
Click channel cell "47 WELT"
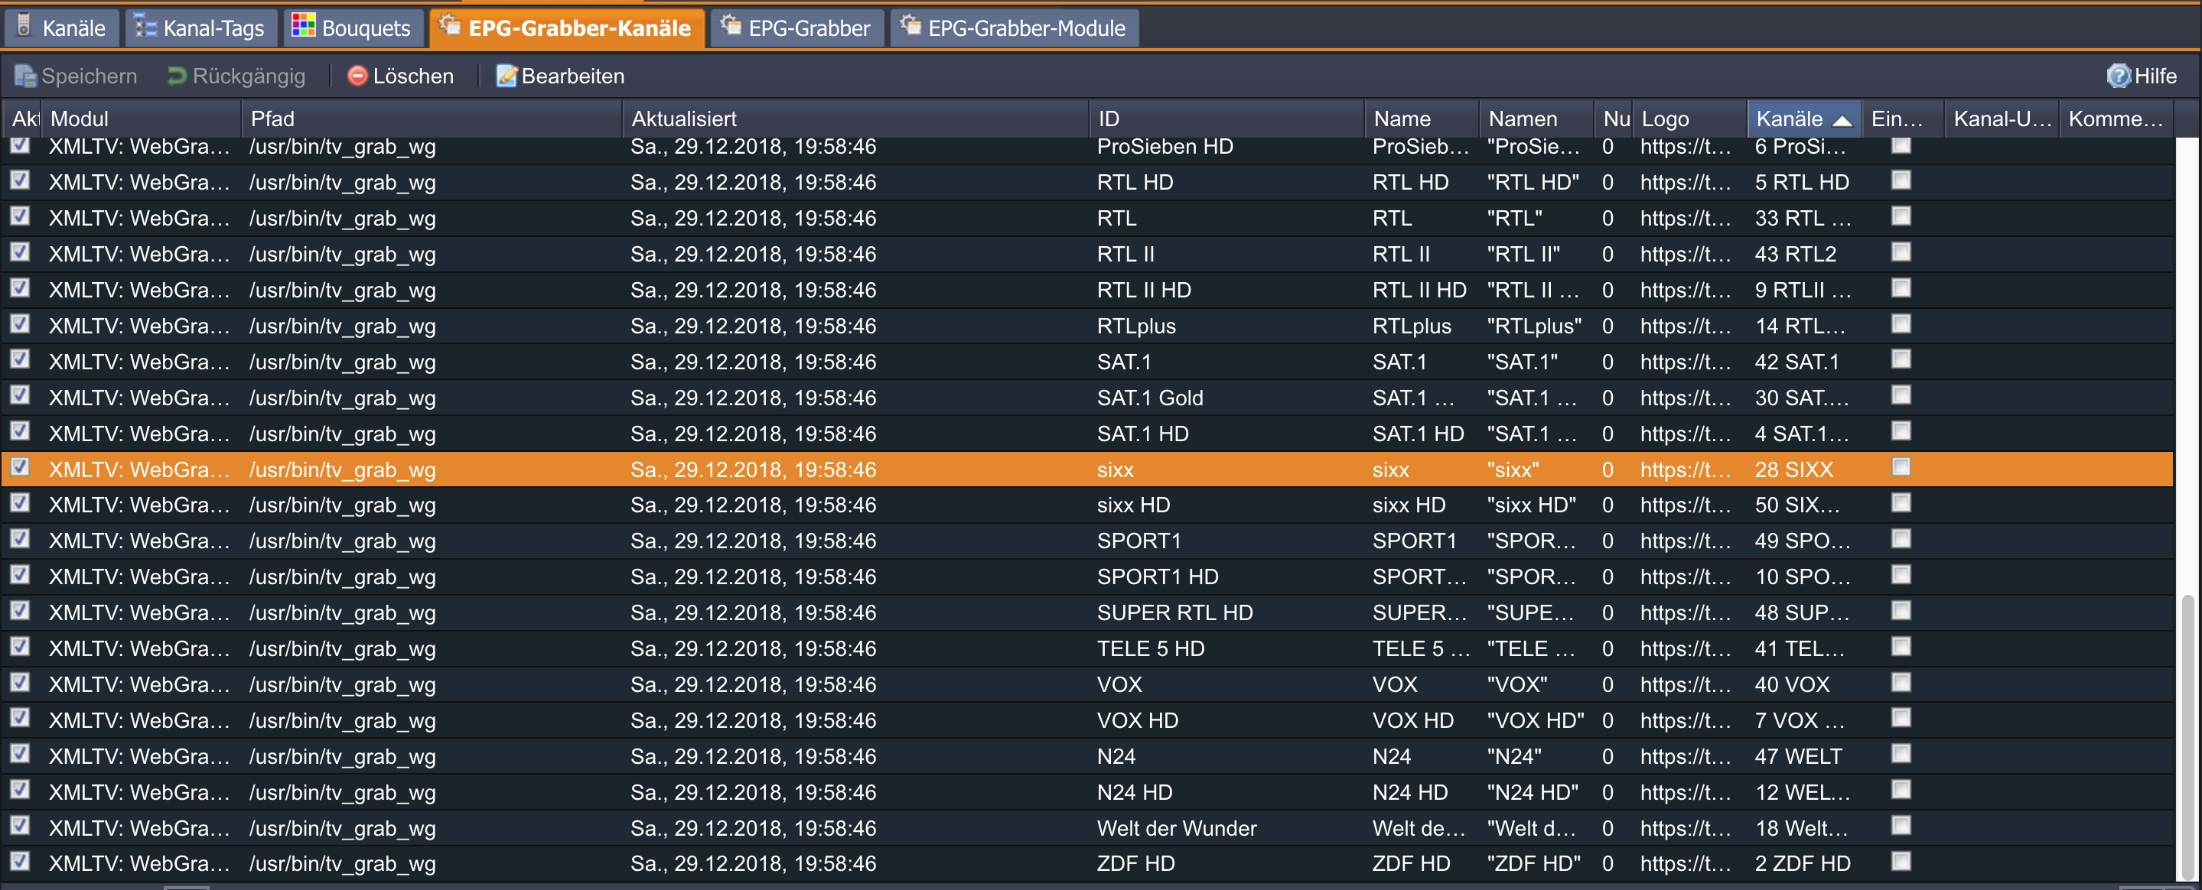coord(1799,756)
